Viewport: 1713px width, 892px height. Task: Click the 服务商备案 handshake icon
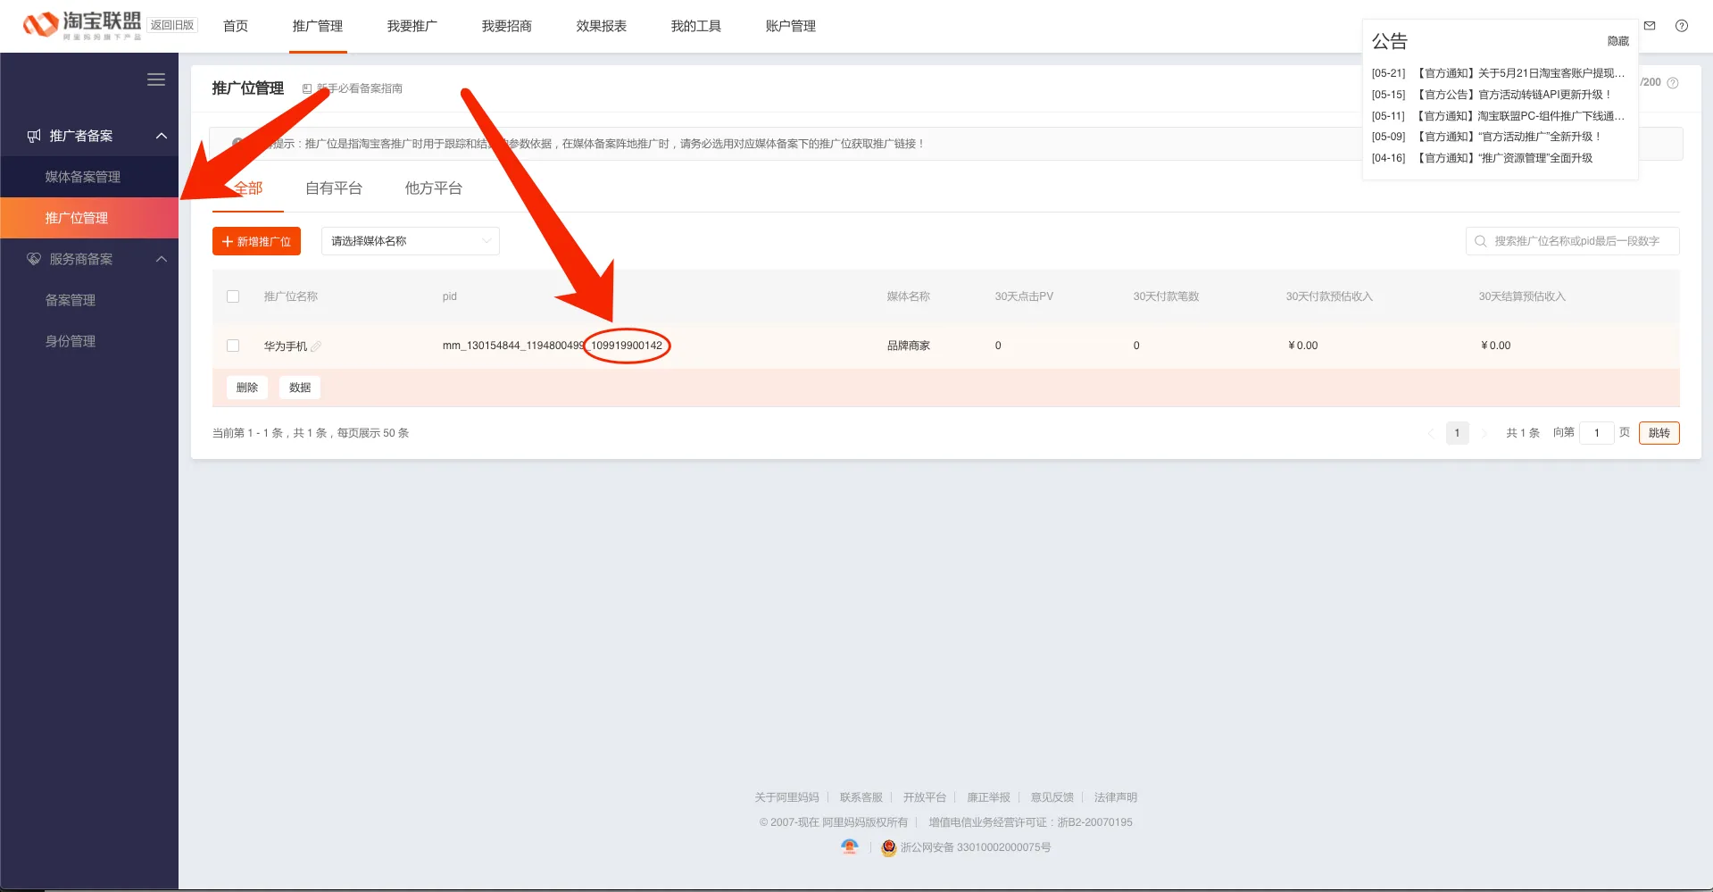tap(34, 259)
